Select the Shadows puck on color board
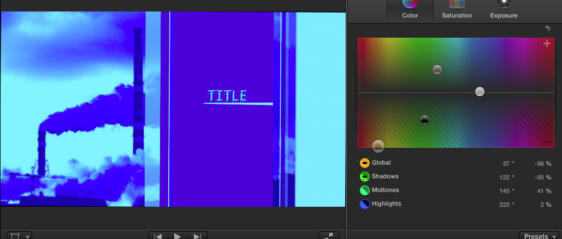This screenshot has width=562, height=239. (x=424, y=120)
